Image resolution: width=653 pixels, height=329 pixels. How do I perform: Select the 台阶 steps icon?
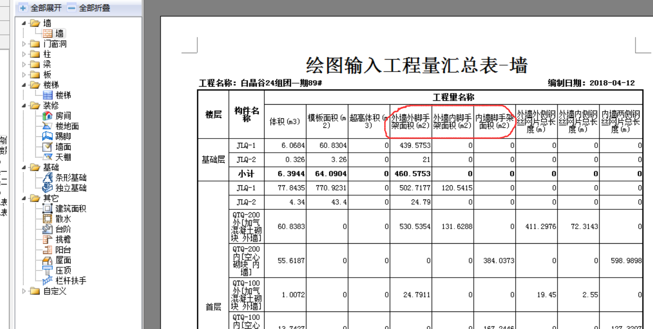pos(48,229)
